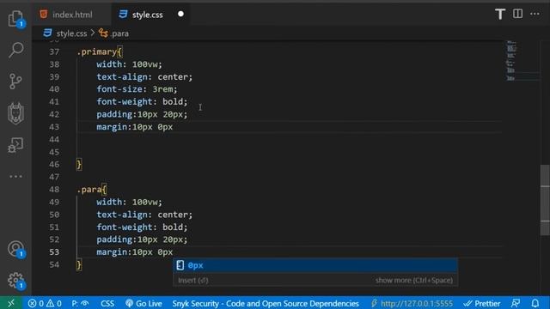This screenshot has height=309, width=550.
Task: Click line number 53 in gutter
Action: [x=54, y=251]
